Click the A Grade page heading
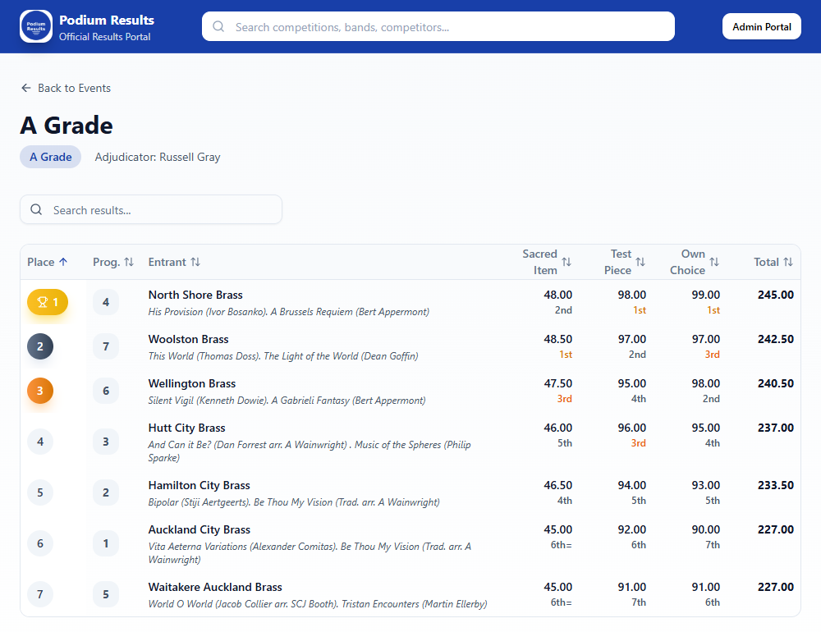Image resolution: width=821 pixels, height=632 pixels. tap(67, 126)
